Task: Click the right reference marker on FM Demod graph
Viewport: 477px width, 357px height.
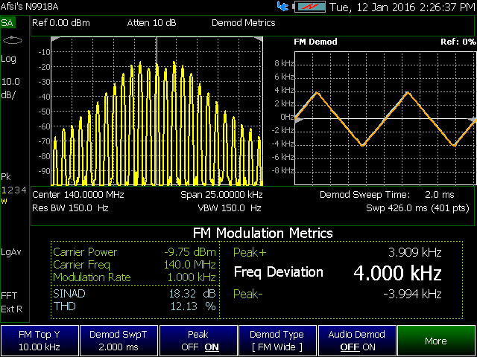Action: (x=473, y=120)
